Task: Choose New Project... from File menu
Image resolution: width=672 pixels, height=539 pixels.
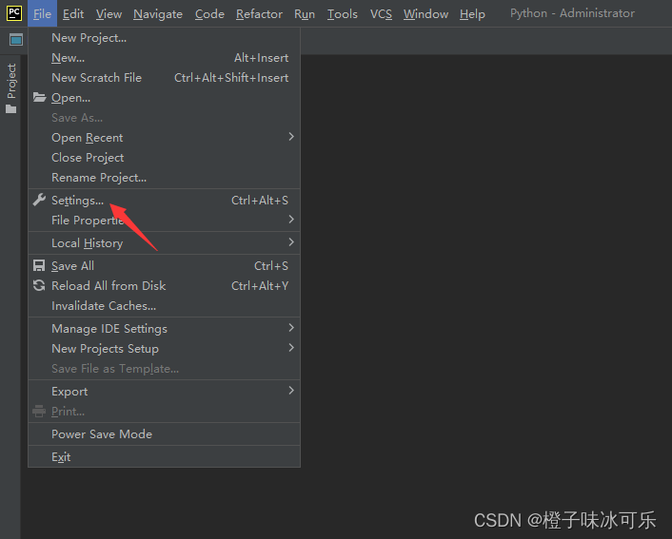Action: pos(164,38)
